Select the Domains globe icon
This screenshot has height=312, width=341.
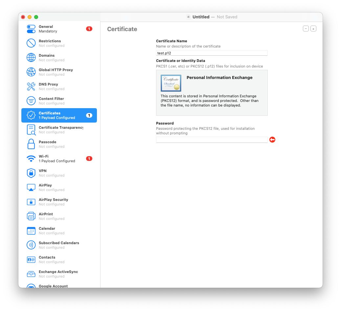point(31,57)
